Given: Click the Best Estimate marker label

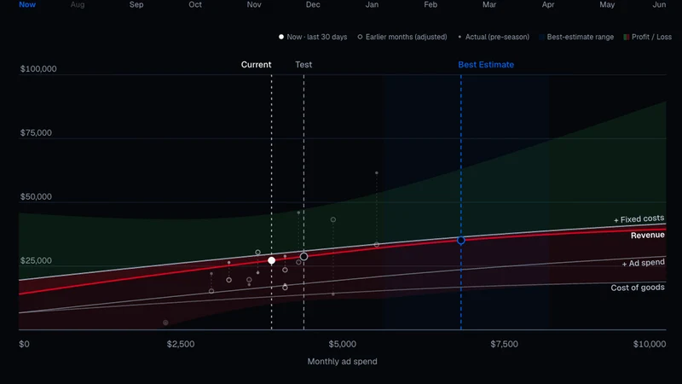Looking at the screenshot, I should pos(486,65).
